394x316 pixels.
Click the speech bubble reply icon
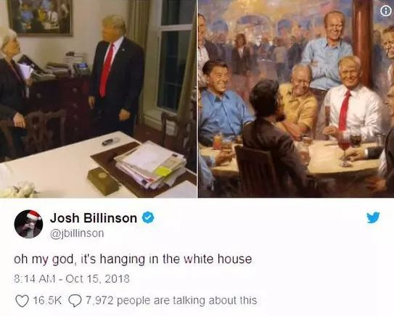75,301
